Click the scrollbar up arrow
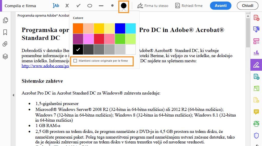This screenshot has height=146, width=262. click(x=248, y=16)
